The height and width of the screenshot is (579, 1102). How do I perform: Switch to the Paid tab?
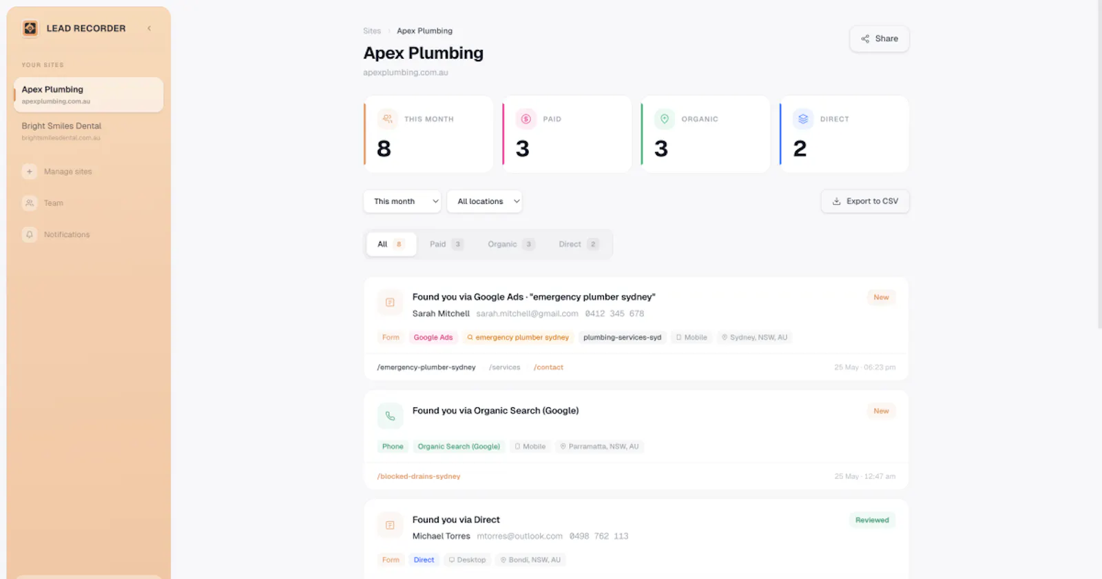pos(446,244)
